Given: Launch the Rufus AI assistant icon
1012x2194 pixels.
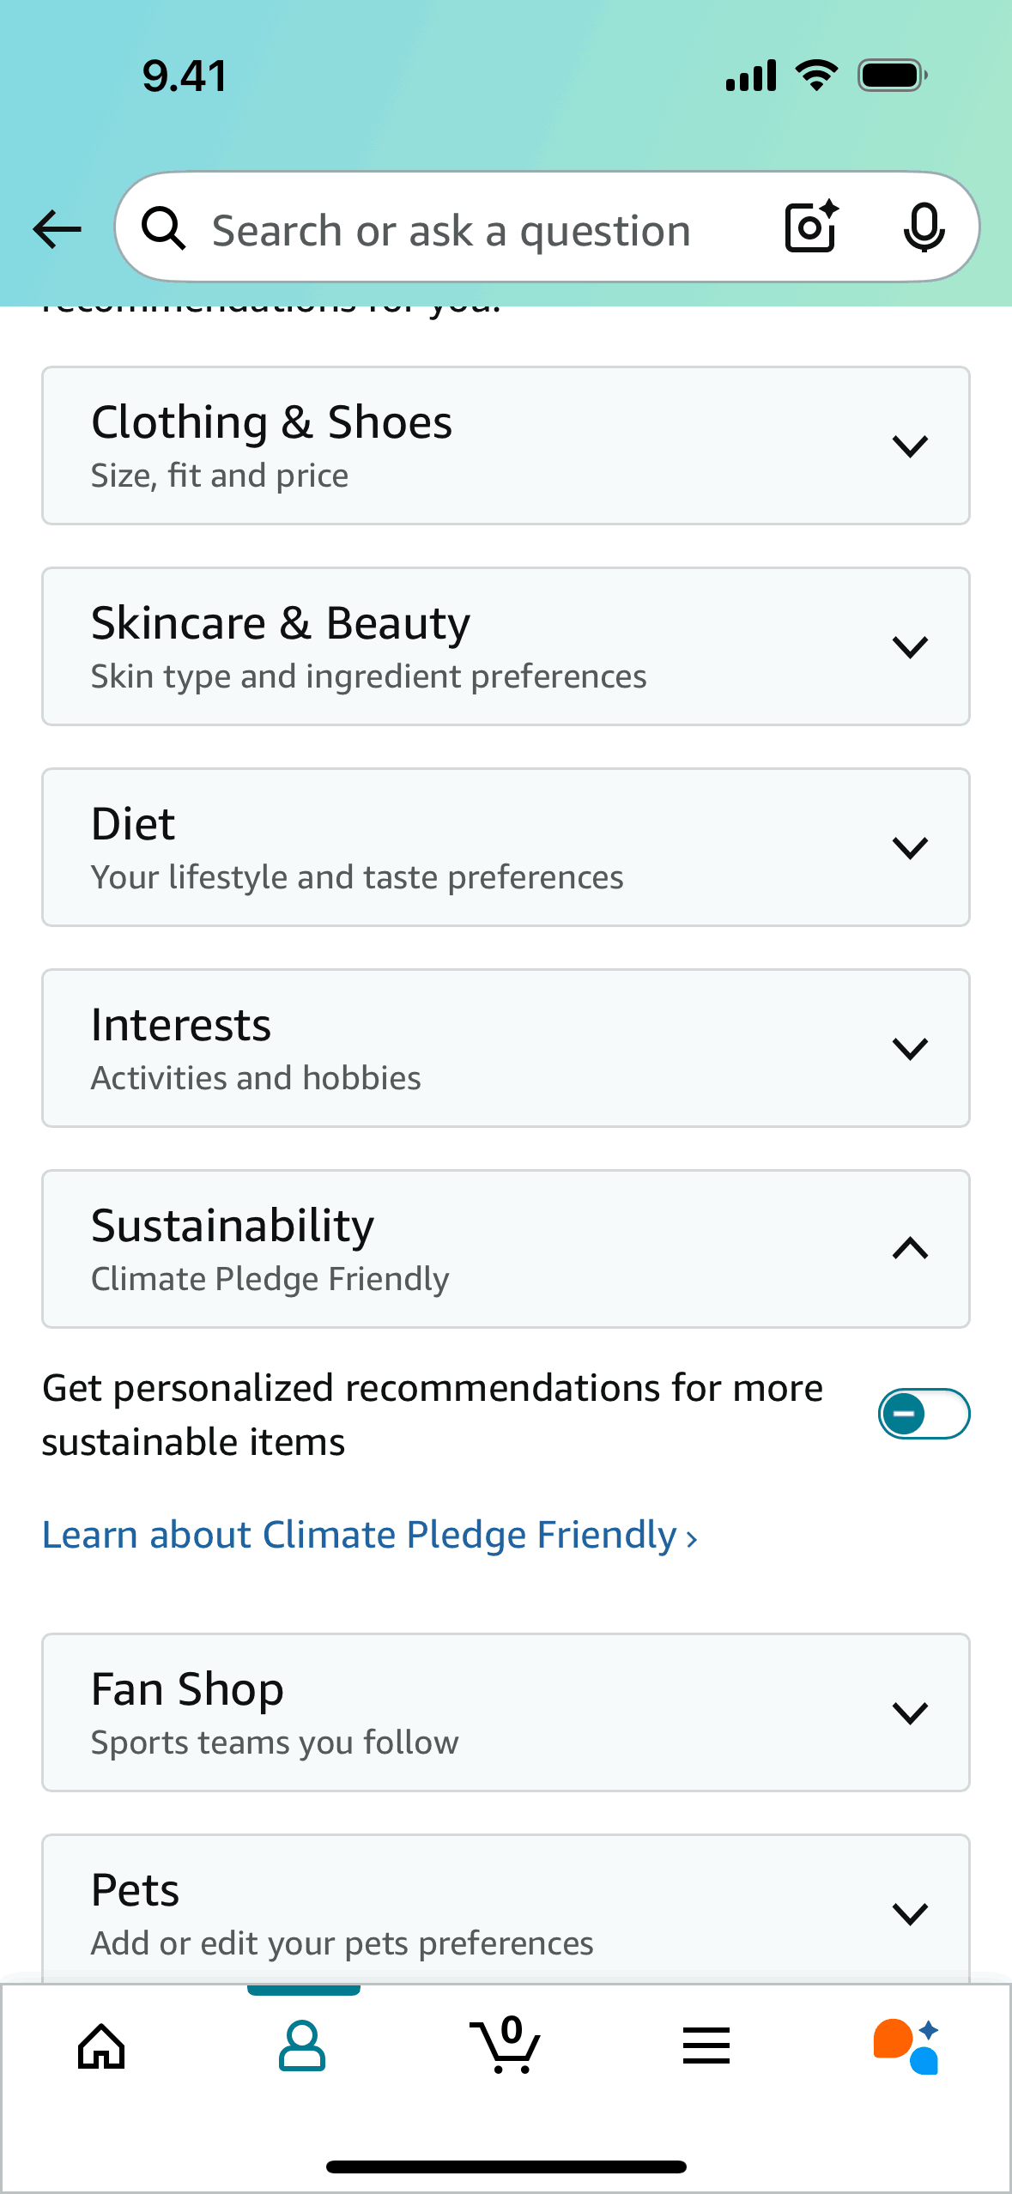Looking at the screenshot, I should 906,2046.
